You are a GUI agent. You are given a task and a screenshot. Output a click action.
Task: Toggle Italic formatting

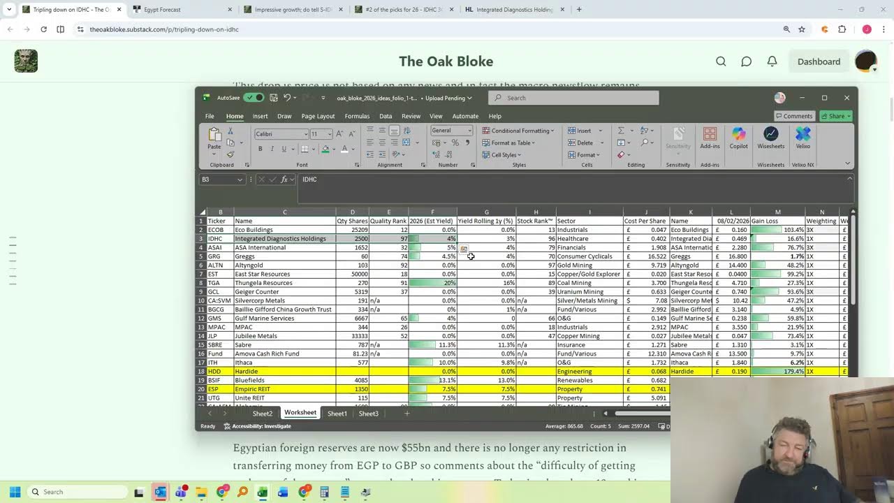[x=272, y=149]
